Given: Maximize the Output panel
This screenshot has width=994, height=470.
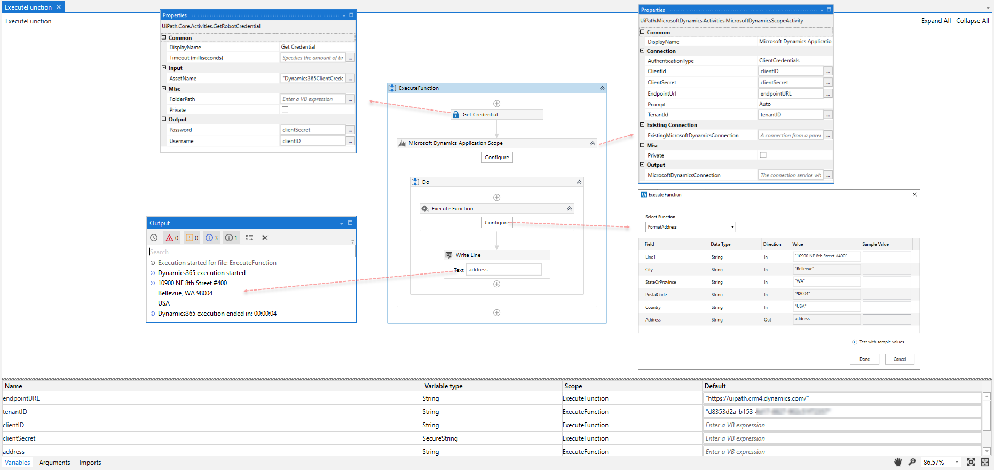Looking at the screenshot, I should (350, 223).
